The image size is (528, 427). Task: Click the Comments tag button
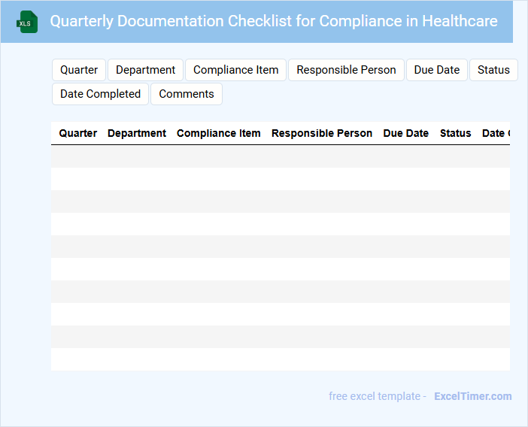187,94
